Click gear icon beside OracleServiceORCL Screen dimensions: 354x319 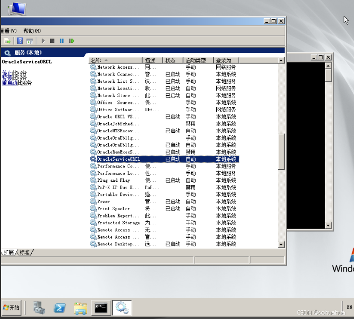(93, 159)
